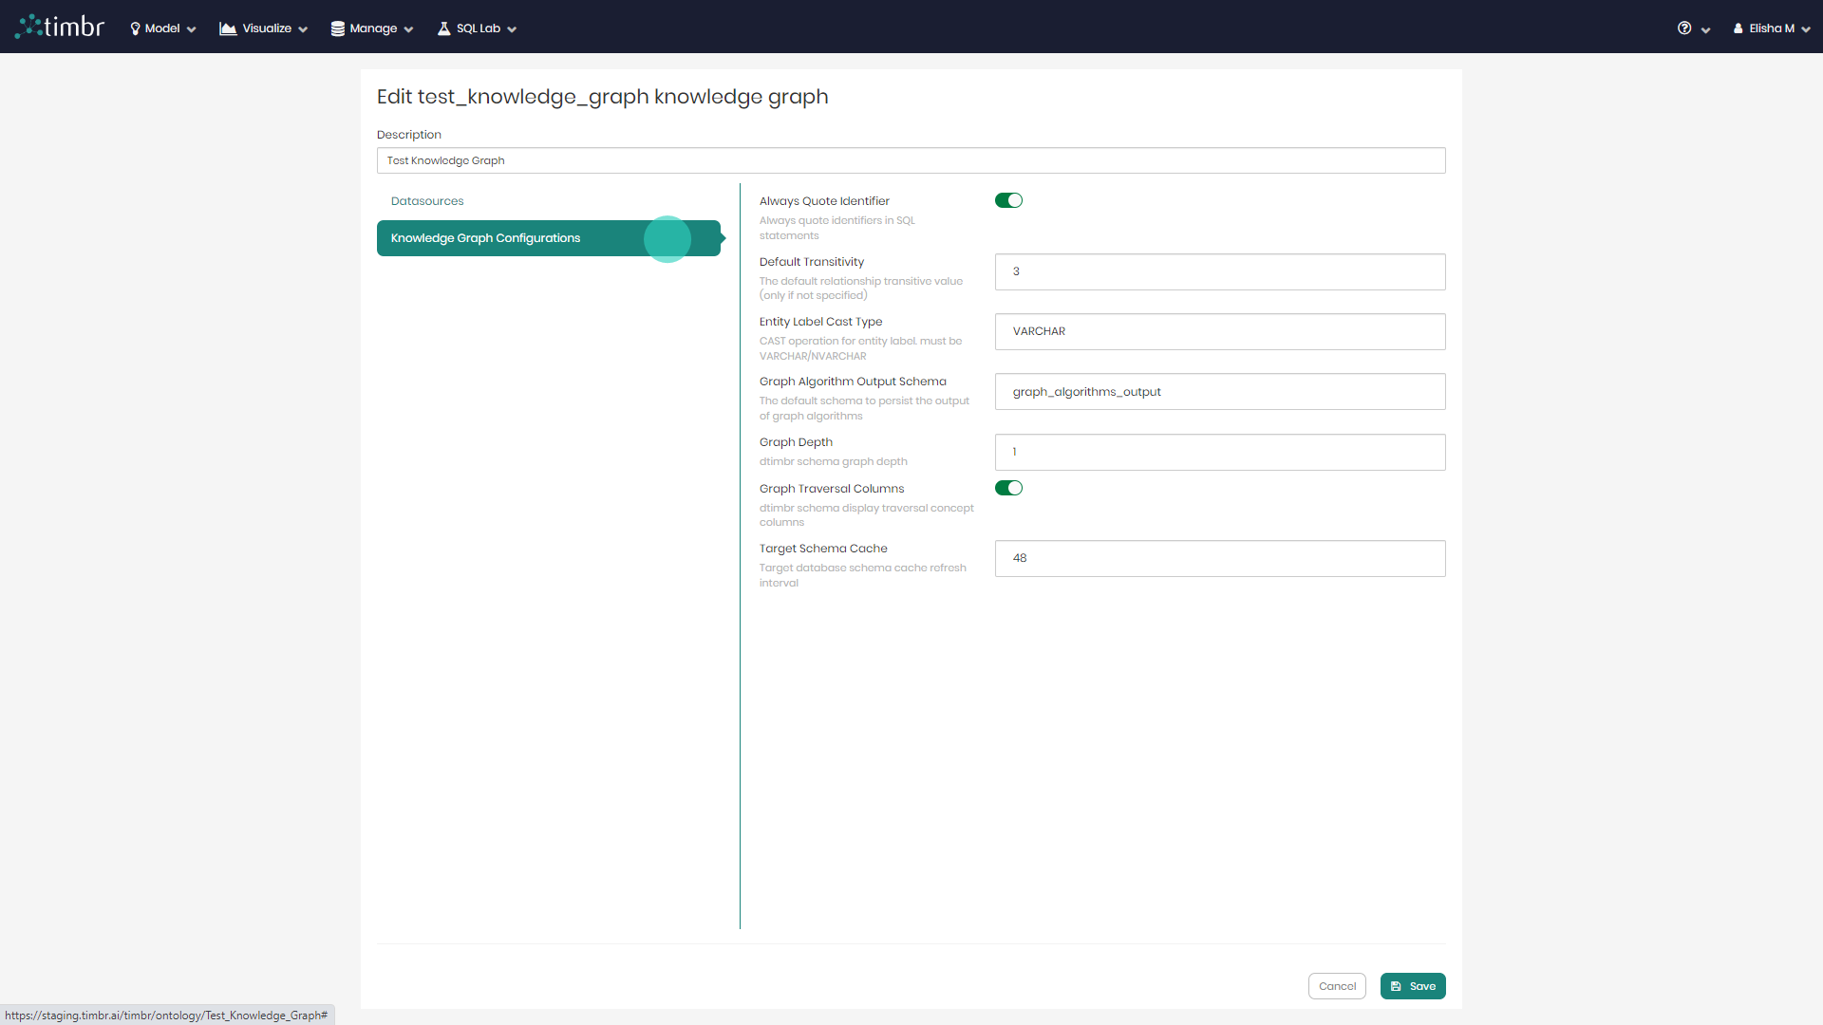Expand the Elisha M user dropdown
Screen dimensions: 1823x1025
point(1805,29)
